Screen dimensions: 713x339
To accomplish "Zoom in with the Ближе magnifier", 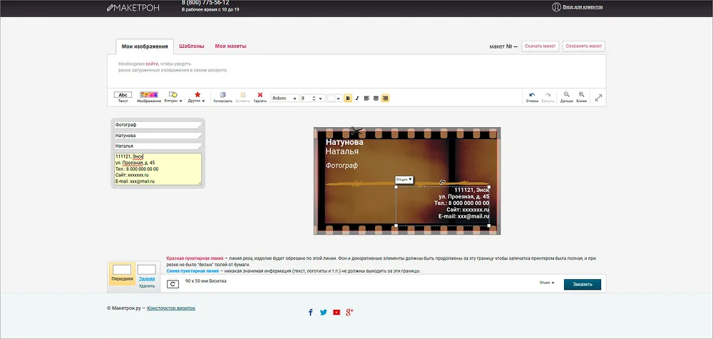I will pyautogui.click(x=582, y=95).
